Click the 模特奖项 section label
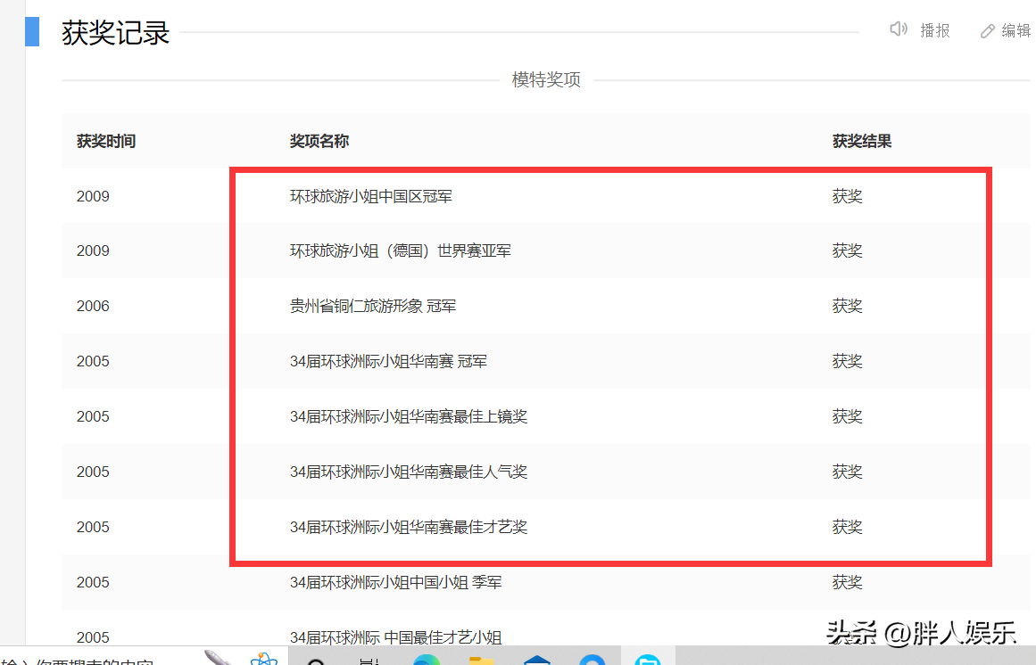 tap(545, 79)
